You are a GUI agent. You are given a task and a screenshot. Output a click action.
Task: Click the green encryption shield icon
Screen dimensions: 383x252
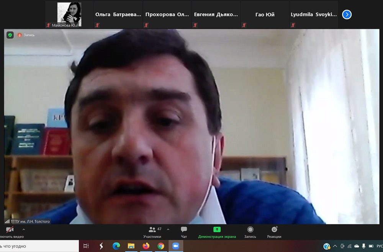click(x=10, y=35)
